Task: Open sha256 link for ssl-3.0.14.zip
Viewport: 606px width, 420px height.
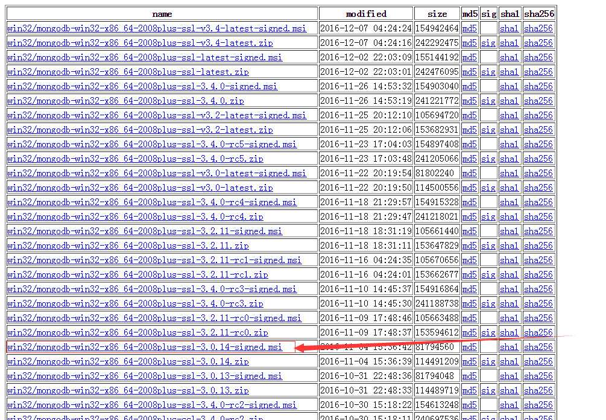Action: 538,362
